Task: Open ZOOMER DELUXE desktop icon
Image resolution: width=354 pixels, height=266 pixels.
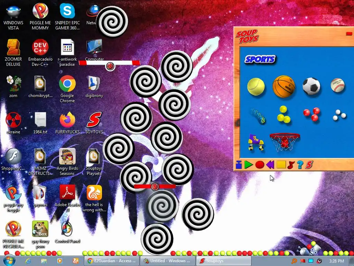Action: [13, 53]
